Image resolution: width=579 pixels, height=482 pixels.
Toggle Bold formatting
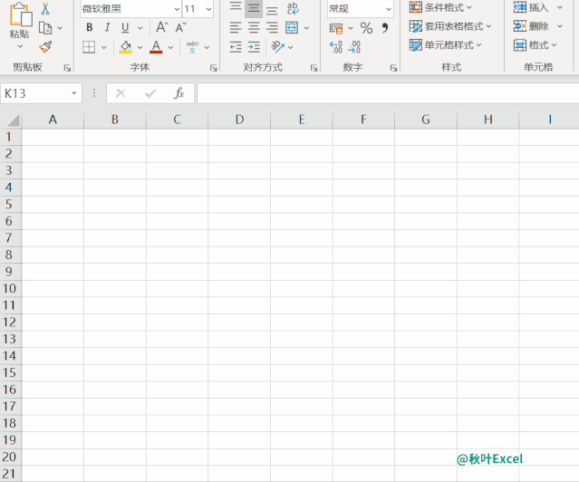click(x=90, y=27)
